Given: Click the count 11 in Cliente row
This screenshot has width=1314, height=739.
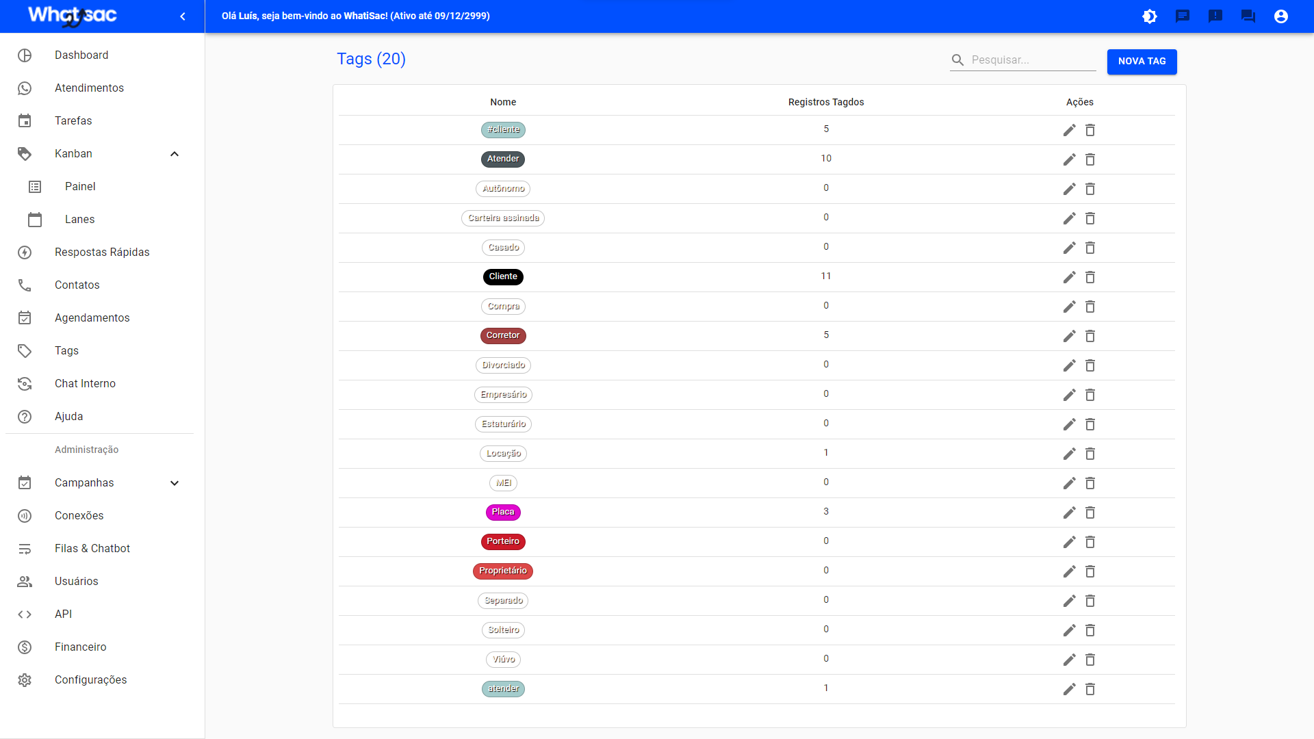Looking at the screenshot, I should click(826, 276).
